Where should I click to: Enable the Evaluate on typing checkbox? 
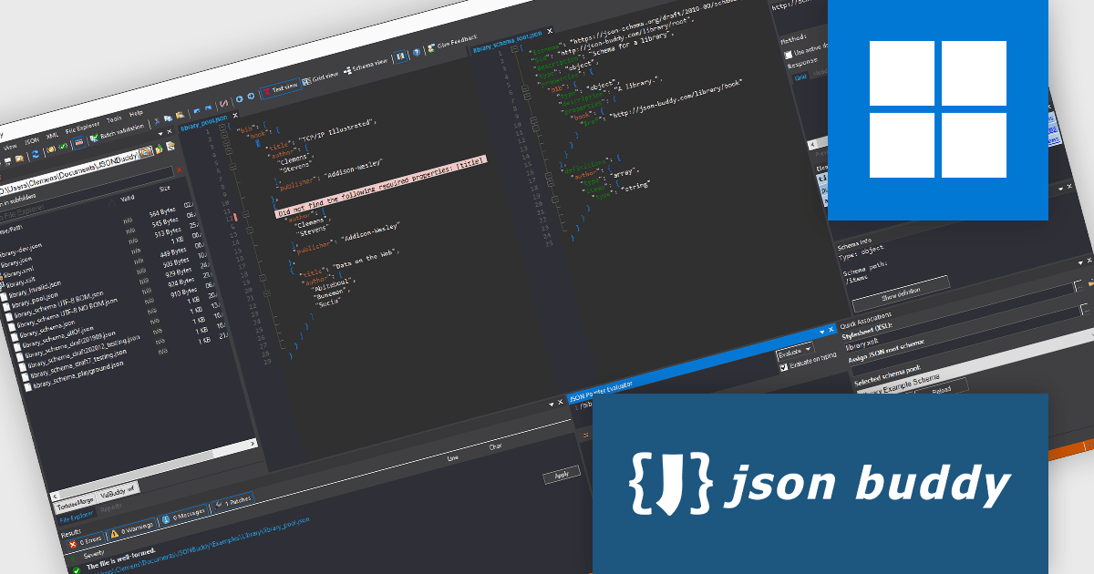pos(782,366)
